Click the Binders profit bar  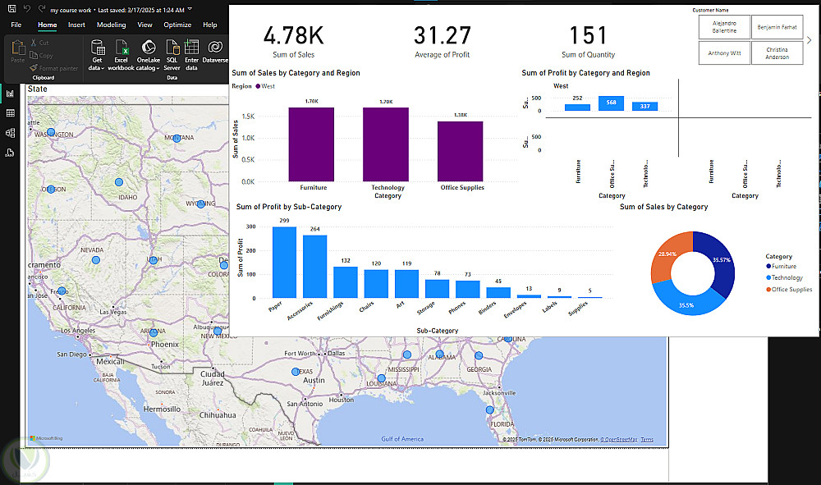click(x=498, y=292)
